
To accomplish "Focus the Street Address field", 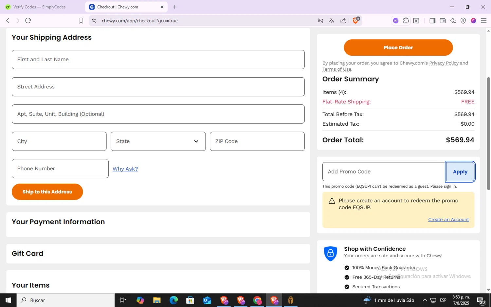I will 158,87.
